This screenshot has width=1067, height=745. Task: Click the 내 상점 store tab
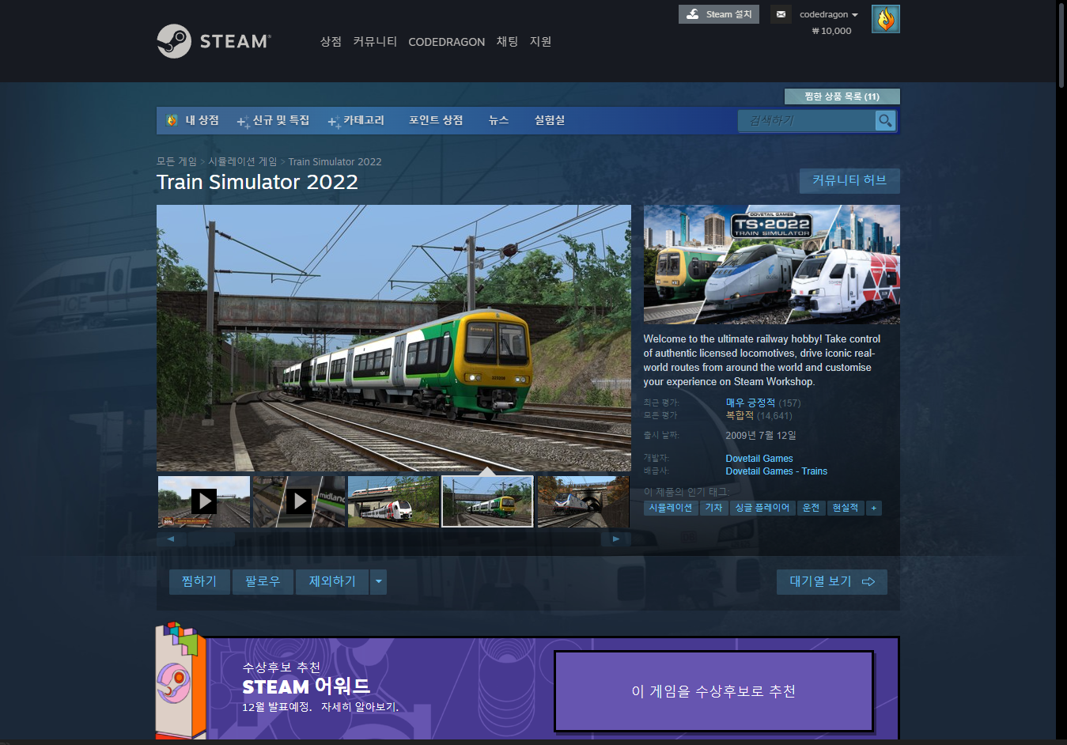tap(193, 120)
